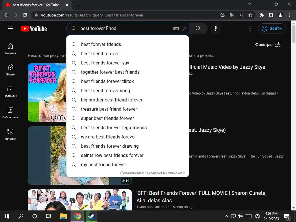Select suggestion 'best friends forever yay'

tap(127, 63)
